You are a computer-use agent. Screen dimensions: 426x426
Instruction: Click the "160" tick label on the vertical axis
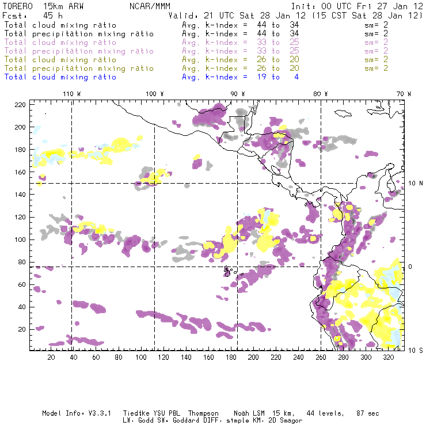[20, 172]
